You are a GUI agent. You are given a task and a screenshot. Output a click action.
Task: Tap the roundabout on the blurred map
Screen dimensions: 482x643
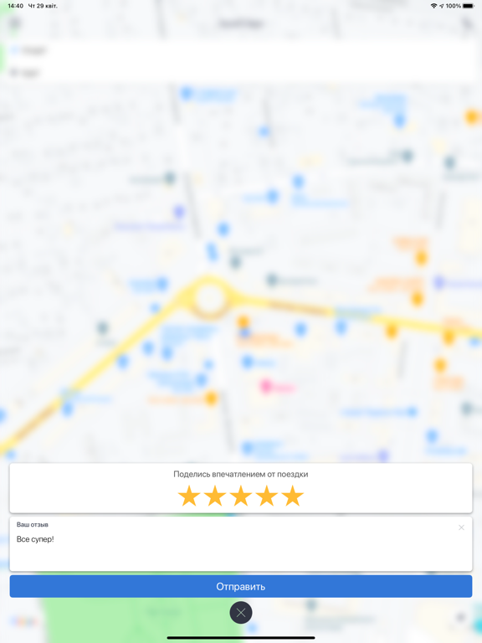[209, 298]
